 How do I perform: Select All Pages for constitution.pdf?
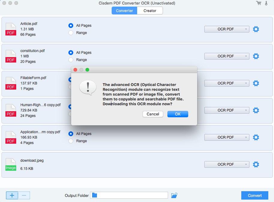point(71,53)
